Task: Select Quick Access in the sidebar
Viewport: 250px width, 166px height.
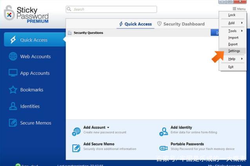Action: coord(35,40)
